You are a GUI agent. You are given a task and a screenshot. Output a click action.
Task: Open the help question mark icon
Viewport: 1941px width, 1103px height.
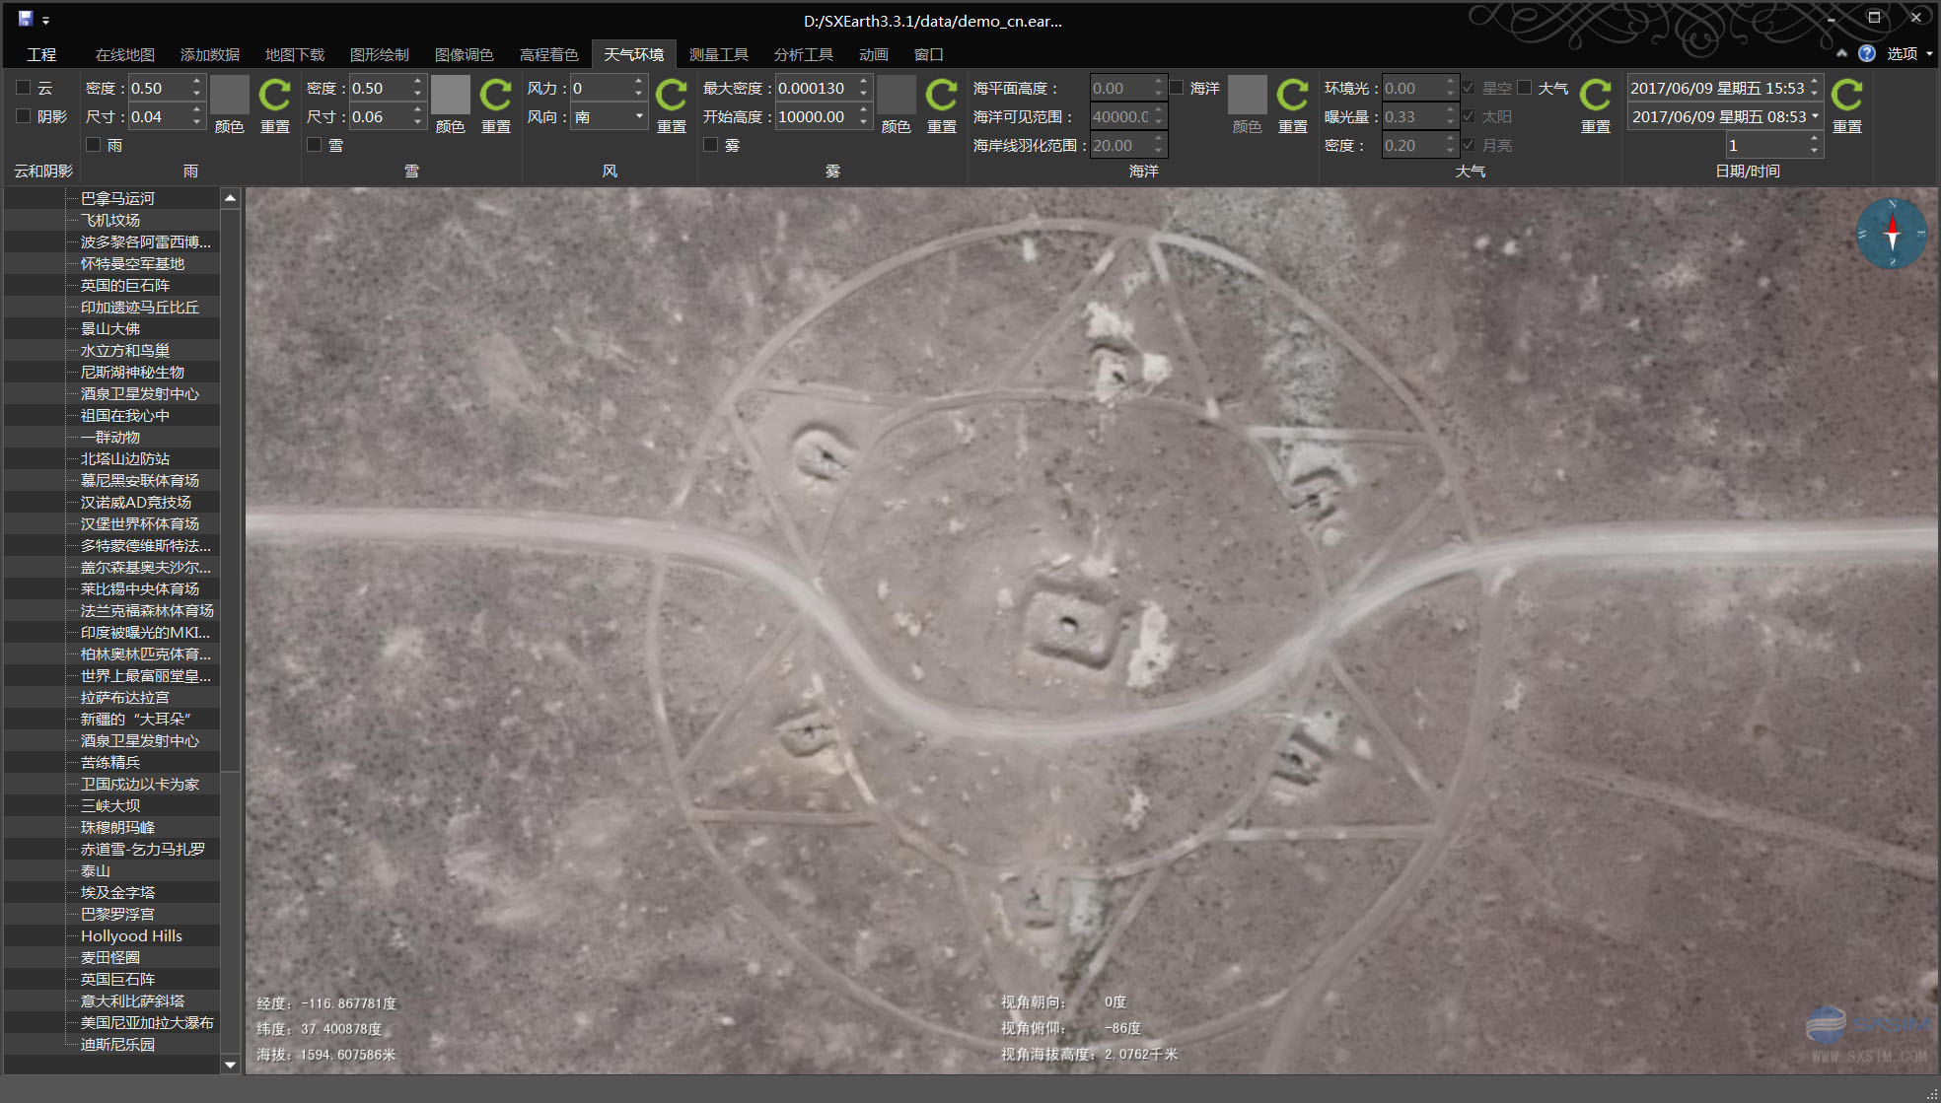pyautogui.click(x=1867, y=53)
